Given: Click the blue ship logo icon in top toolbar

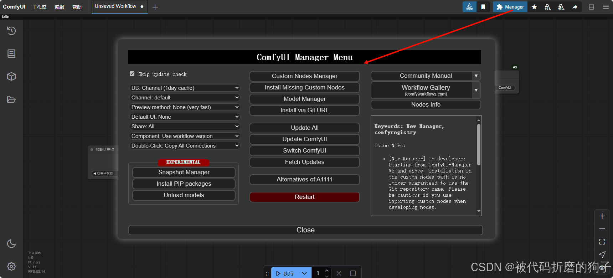Looking at the screenshot, I should coord(469,7).
